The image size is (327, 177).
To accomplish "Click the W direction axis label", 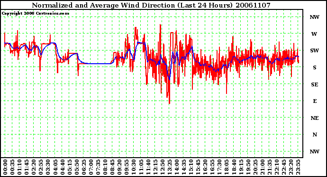I will click(x=314, y=34).
